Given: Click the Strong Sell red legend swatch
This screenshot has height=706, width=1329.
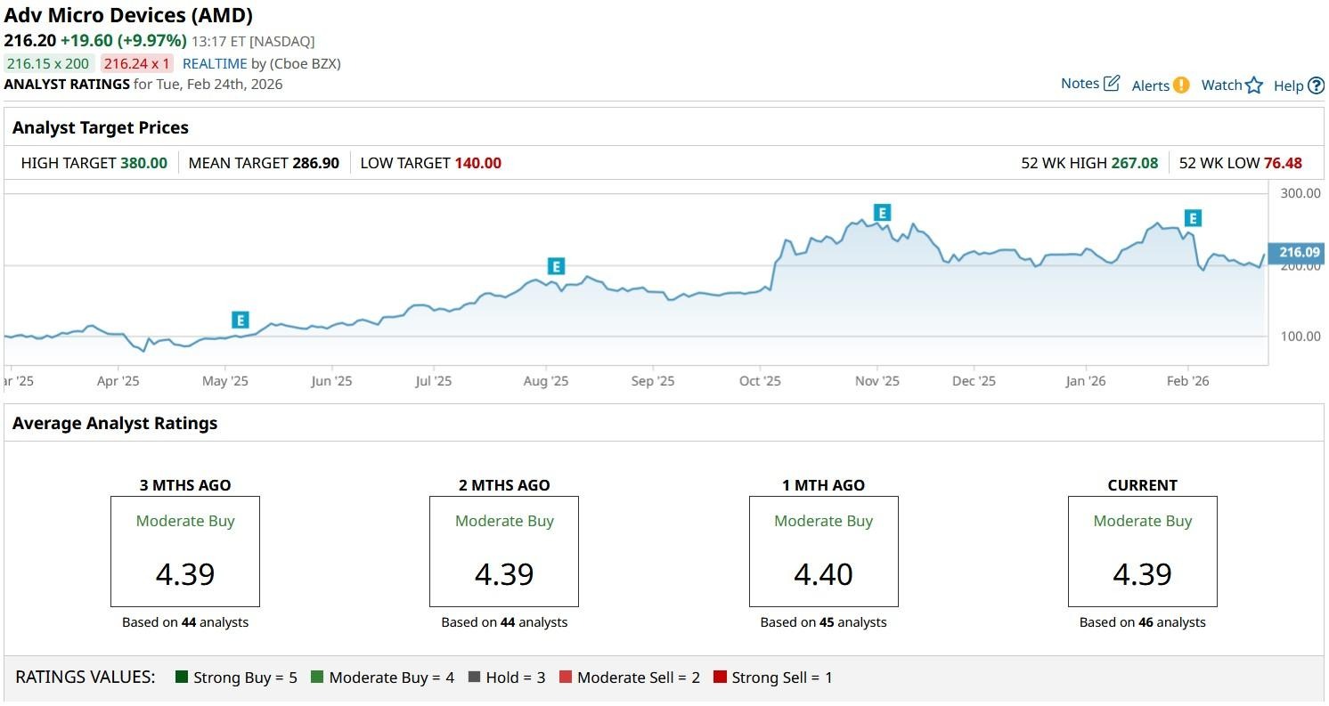Looking at the screenshot, I should click(720, 678).
